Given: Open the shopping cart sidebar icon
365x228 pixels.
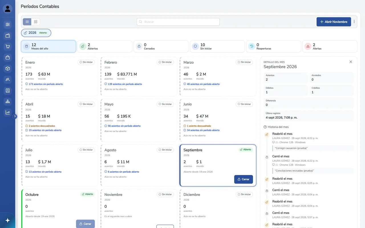Looking at the screenshot, I should [8, 47].
